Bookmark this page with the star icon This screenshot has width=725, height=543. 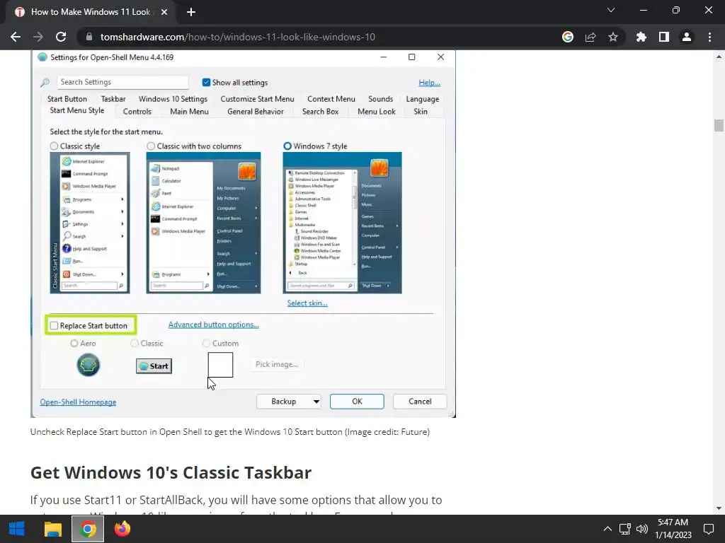coord(612,37)
